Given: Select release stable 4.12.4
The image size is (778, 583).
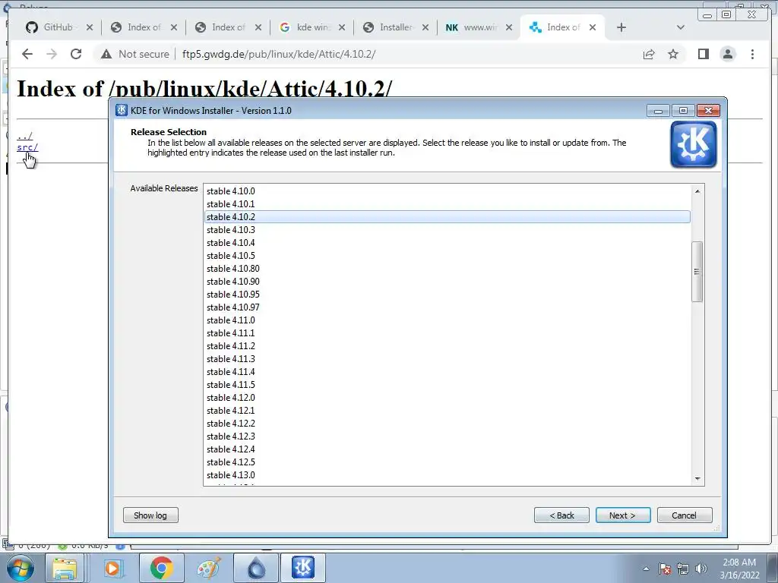Looking at the screenshot, I should pyautogui.click(x=447, y=449).
